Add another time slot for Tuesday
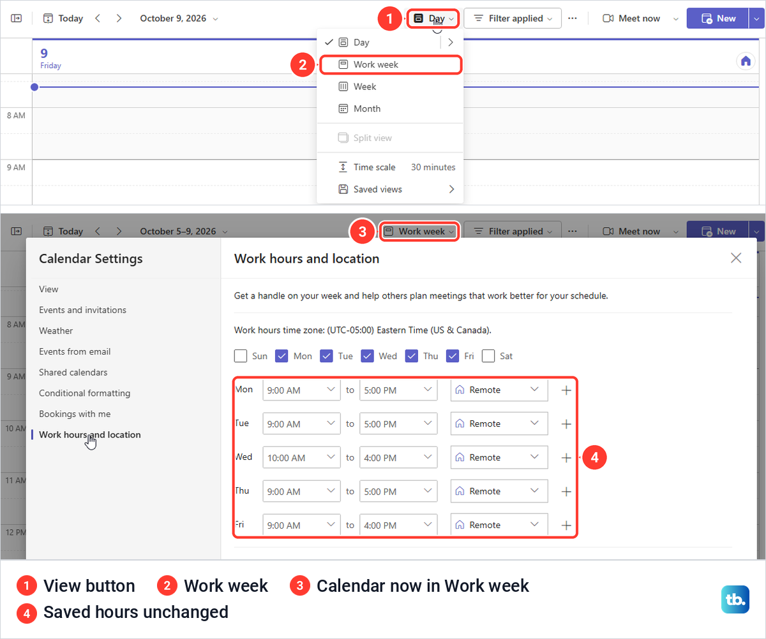The image size is (766, 639). pos(566,424)
